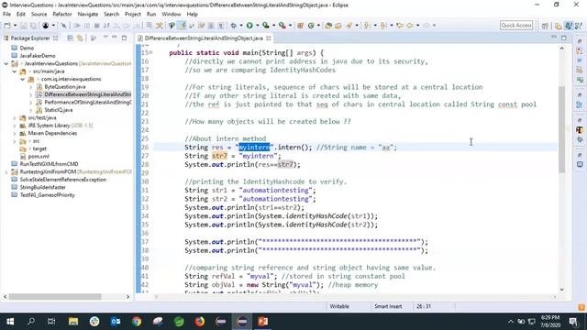Select the StringBuilderIsfaster project
This screenshot has width=587, height=330.
click(x=42, y=187)
